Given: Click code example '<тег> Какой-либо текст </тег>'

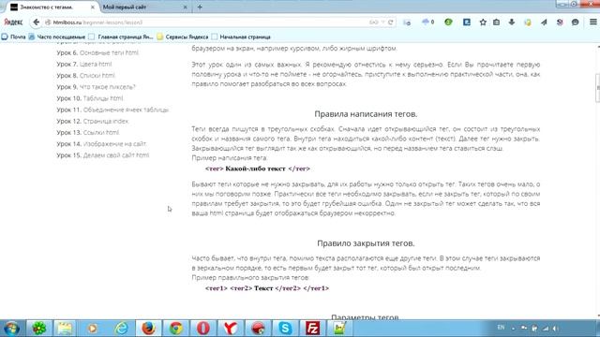Looking at the screenshot, I should click(x=258, y=168).
